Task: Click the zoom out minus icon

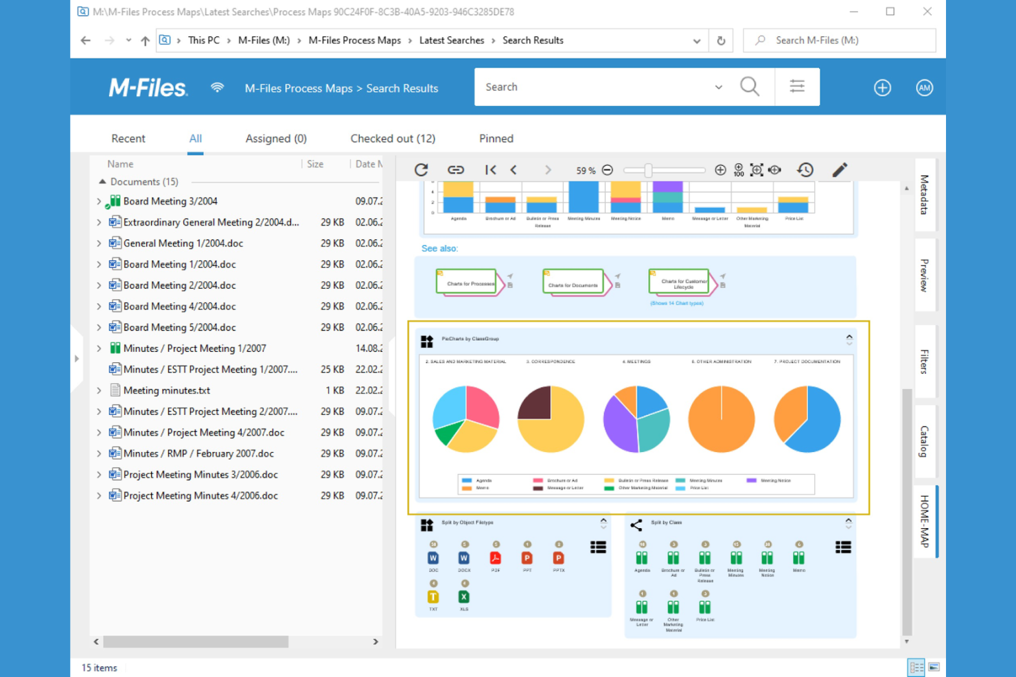Action: pyautogui.click(x=608, y=170)
